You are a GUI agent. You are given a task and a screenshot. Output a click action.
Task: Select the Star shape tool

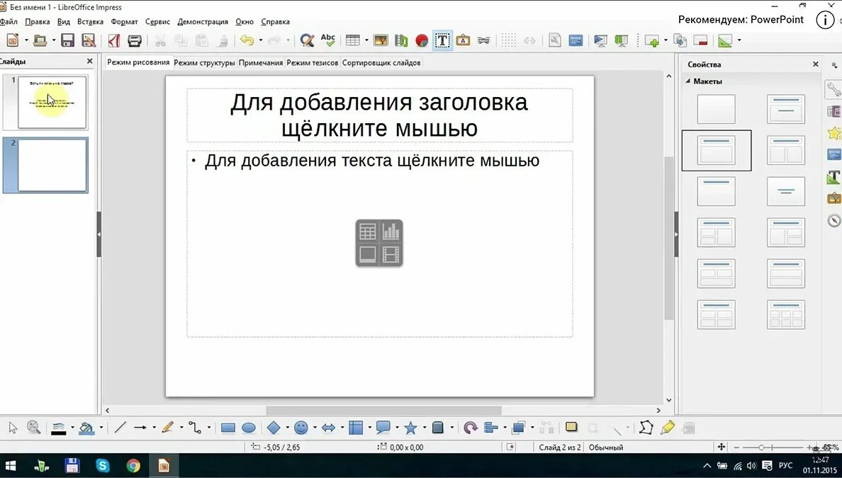(x=411, y=428)
